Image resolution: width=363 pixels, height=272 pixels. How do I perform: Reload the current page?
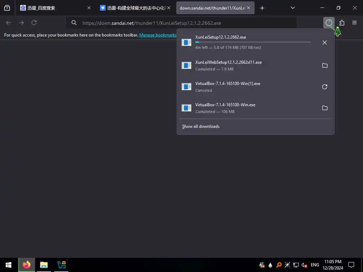point(34,23)
